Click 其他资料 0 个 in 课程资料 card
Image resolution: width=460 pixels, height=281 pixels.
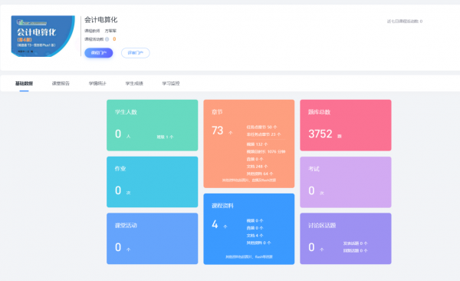[x=259, y=243]
